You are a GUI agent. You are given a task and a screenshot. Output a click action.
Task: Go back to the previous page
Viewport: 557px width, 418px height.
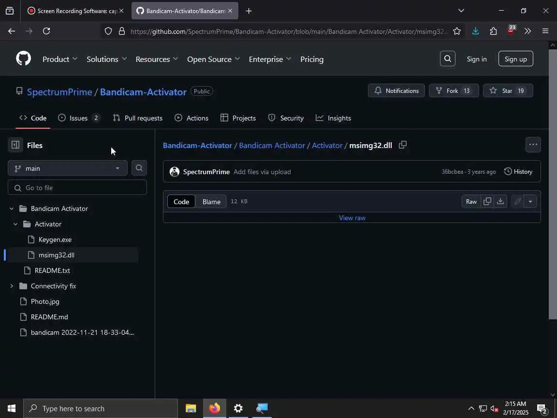pos(12,31)
